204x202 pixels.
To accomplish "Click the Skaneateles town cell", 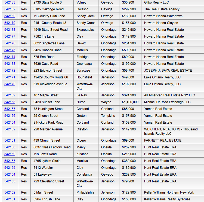I will (85, 30).
